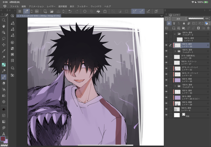This screenshot has width=211, height=147.
Task: Open the フィルター menu
Action: tap(82, 6)
